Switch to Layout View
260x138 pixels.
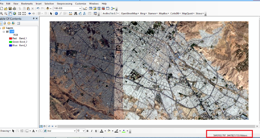44,126
